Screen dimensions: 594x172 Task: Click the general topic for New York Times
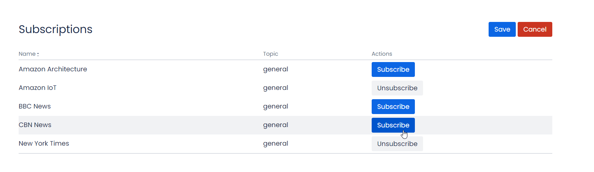point(276,143)
